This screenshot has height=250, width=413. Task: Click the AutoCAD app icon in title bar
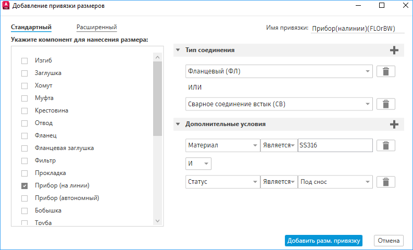tap(6, 6)
